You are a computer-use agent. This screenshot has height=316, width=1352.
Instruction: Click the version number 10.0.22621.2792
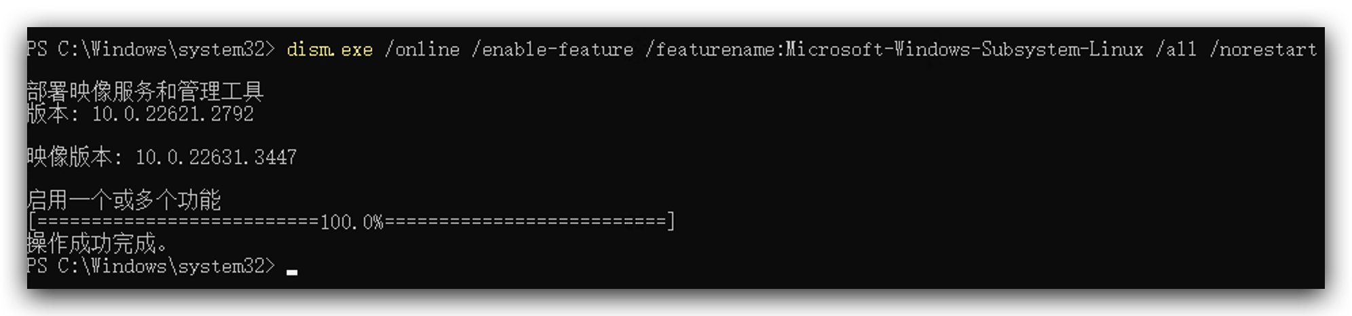pos(173,114)
